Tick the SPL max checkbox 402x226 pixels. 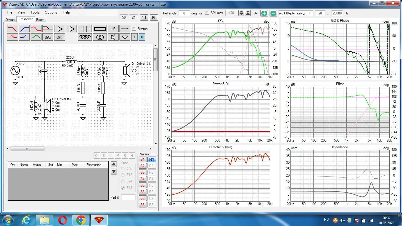point(207,13)
